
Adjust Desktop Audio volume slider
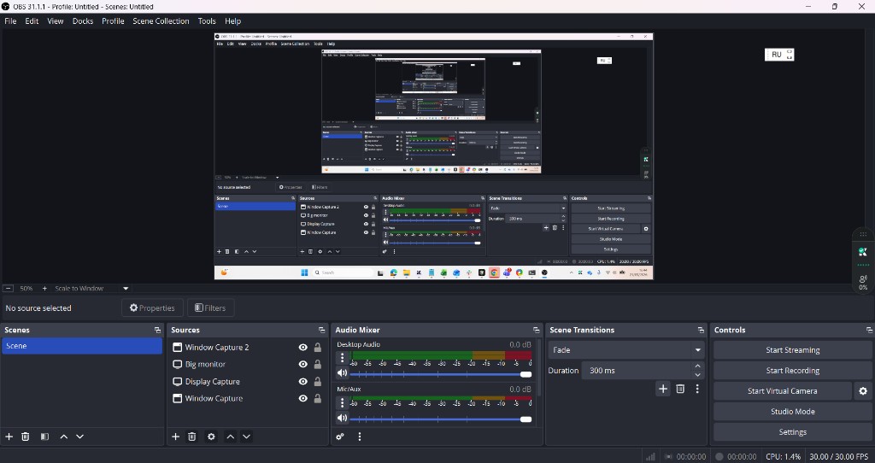(x=440, y=374)
